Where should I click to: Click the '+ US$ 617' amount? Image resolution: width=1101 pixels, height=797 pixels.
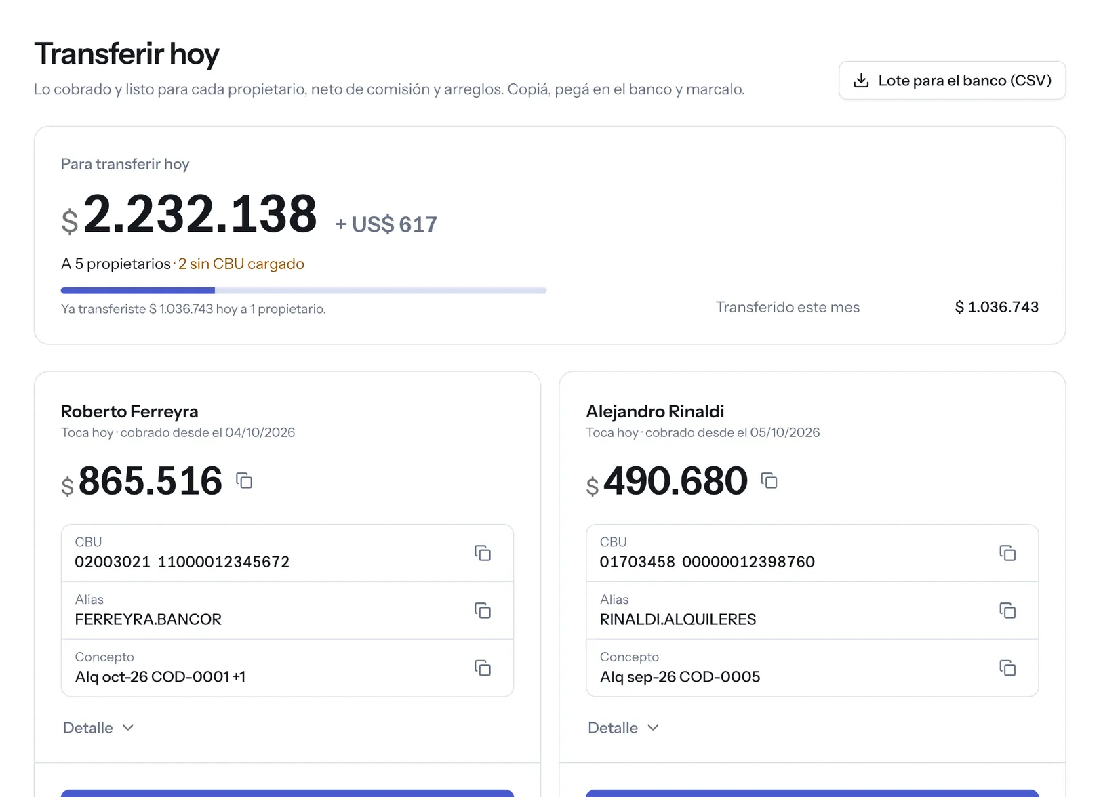point(386,224)
